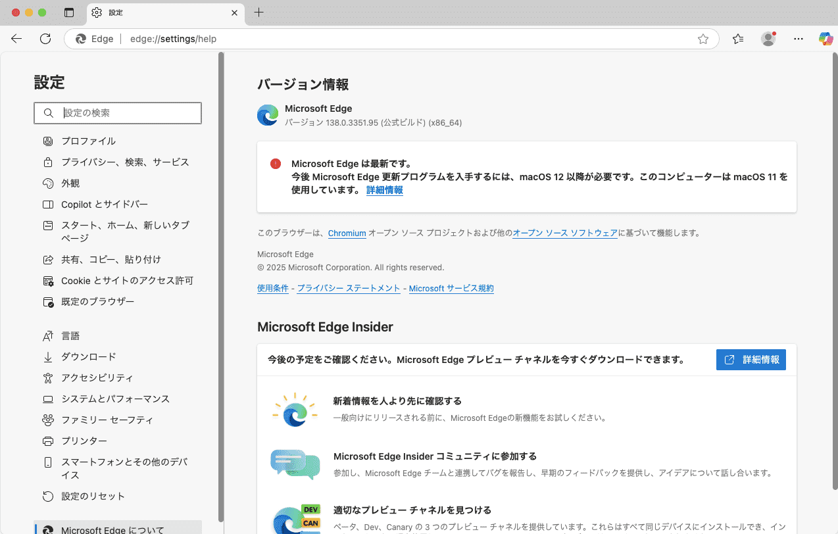838x534 pixels.
Task: Open the プライバシー ステートメント link
Action: (349, 288)
